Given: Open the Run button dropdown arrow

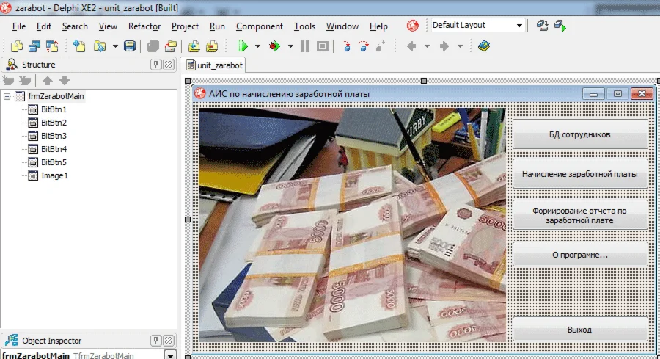Looking at the screenshot, I should 257,46.
